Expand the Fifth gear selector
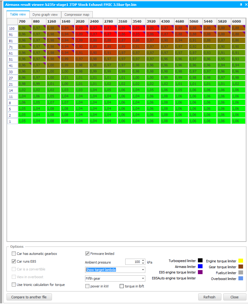This screenshot has width=248, height=307. (115, 278)
